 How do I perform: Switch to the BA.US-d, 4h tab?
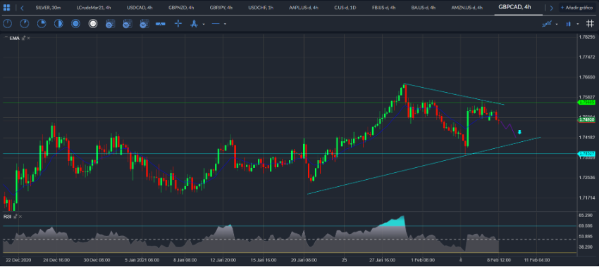(x=424, y=8)
